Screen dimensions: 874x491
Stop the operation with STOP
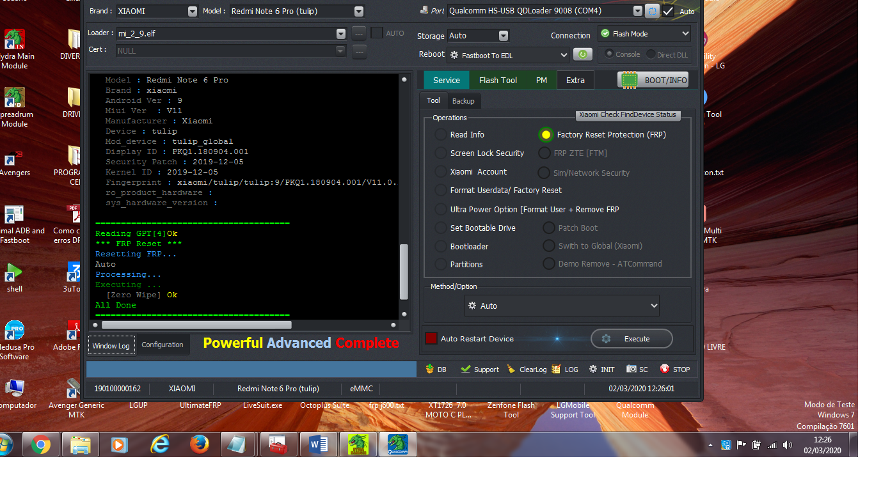click(x=675, y=370)
